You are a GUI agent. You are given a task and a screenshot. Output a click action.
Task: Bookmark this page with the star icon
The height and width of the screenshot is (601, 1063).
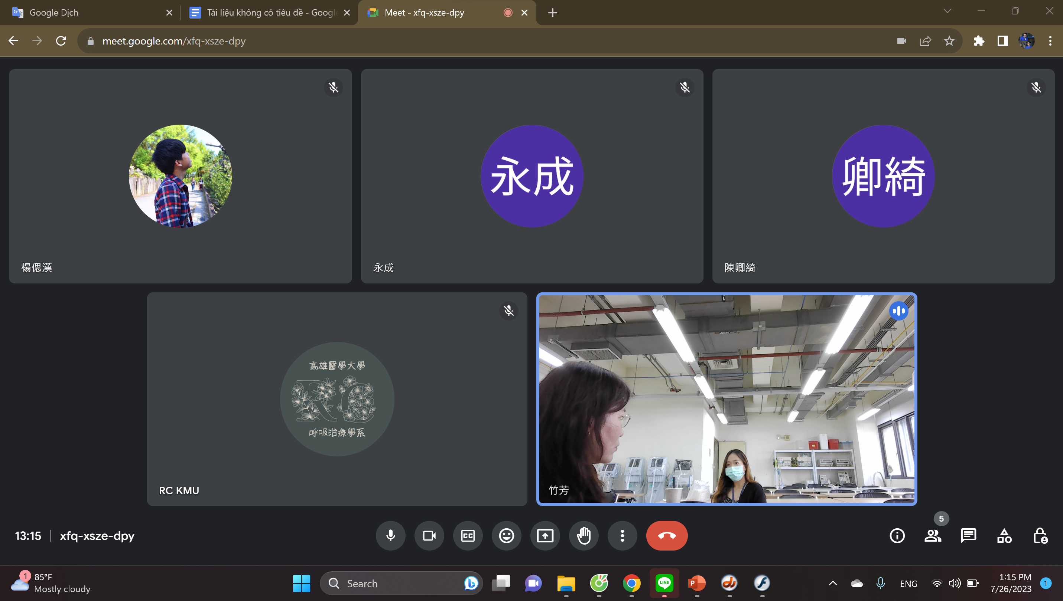point(949,41)
